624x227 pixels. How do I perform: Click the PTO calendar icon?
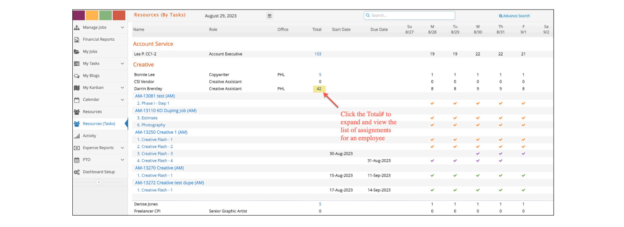pyautogui.click(x=77, y=160)
